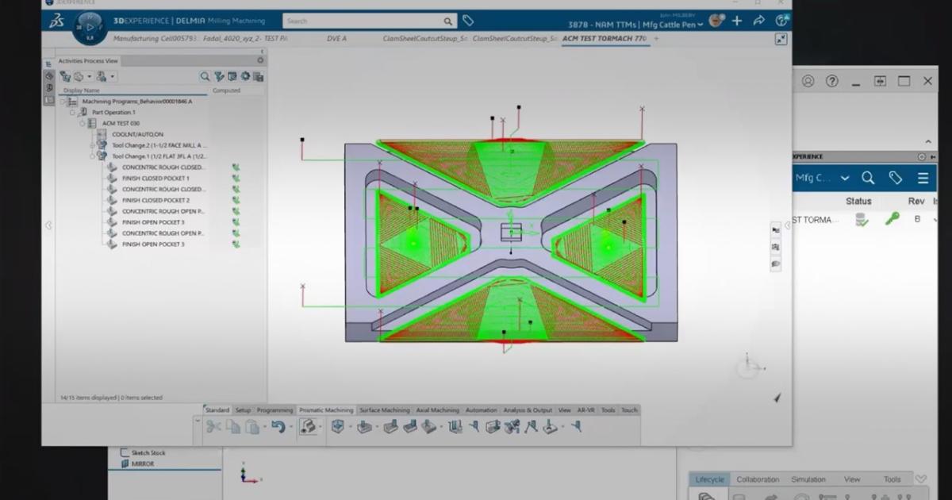Open the DVE A document tab
952x500 pixels.
click(x=336, y=38)
